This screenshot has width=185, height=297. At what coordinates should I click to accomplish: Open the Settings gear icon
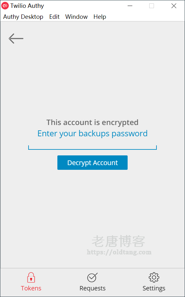point(154,278)
